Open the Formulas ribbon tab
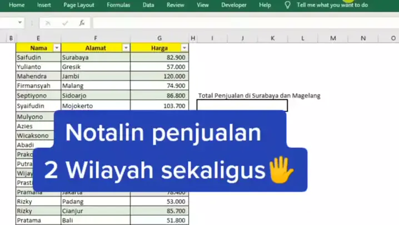This screenshot has width=399, height=225. 118,5
